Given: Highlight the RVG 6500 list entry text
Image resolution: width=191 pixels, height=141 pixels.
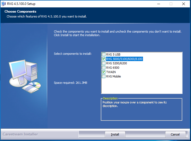Looking at the screenshot, I should click(x=113, y=68).
